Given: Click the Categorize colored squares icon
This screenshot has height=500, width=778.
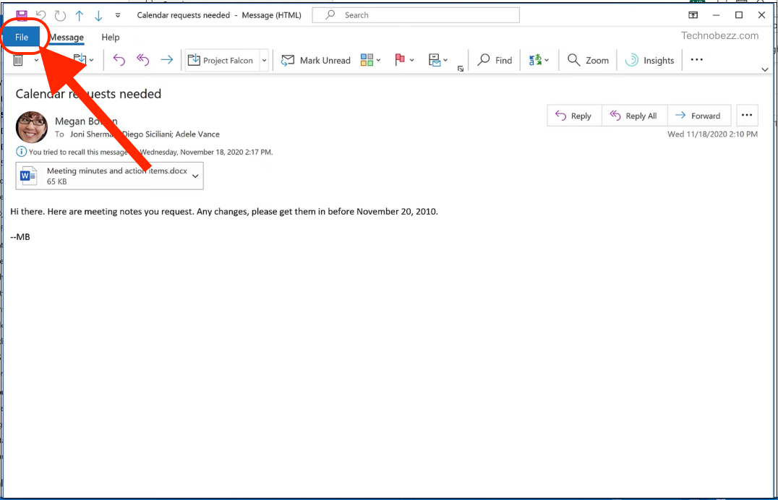Looking at the screenshot, I should [367, 60].
